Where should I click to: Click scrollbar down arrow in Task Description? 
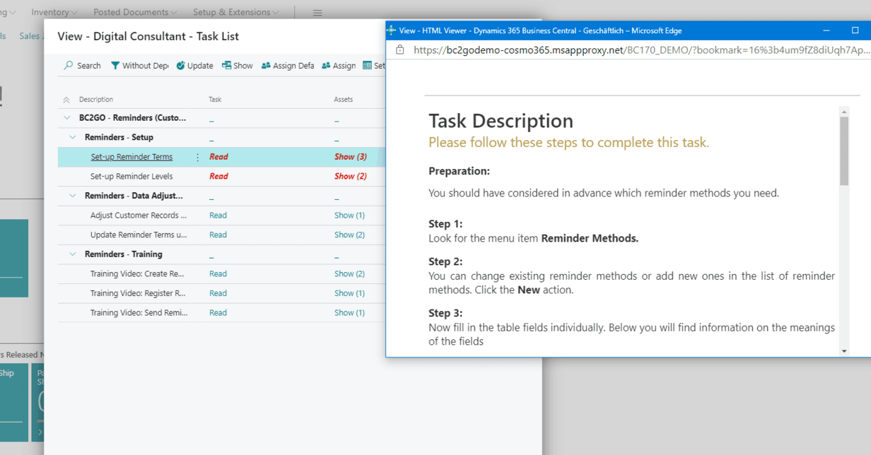click(844, 351)
